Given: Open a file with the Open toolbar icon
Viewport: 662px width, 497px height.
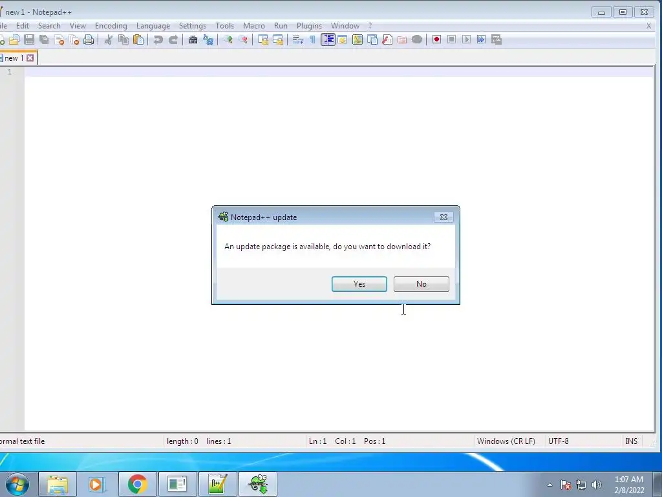Looking at the screenshot, I should (14, 39).
